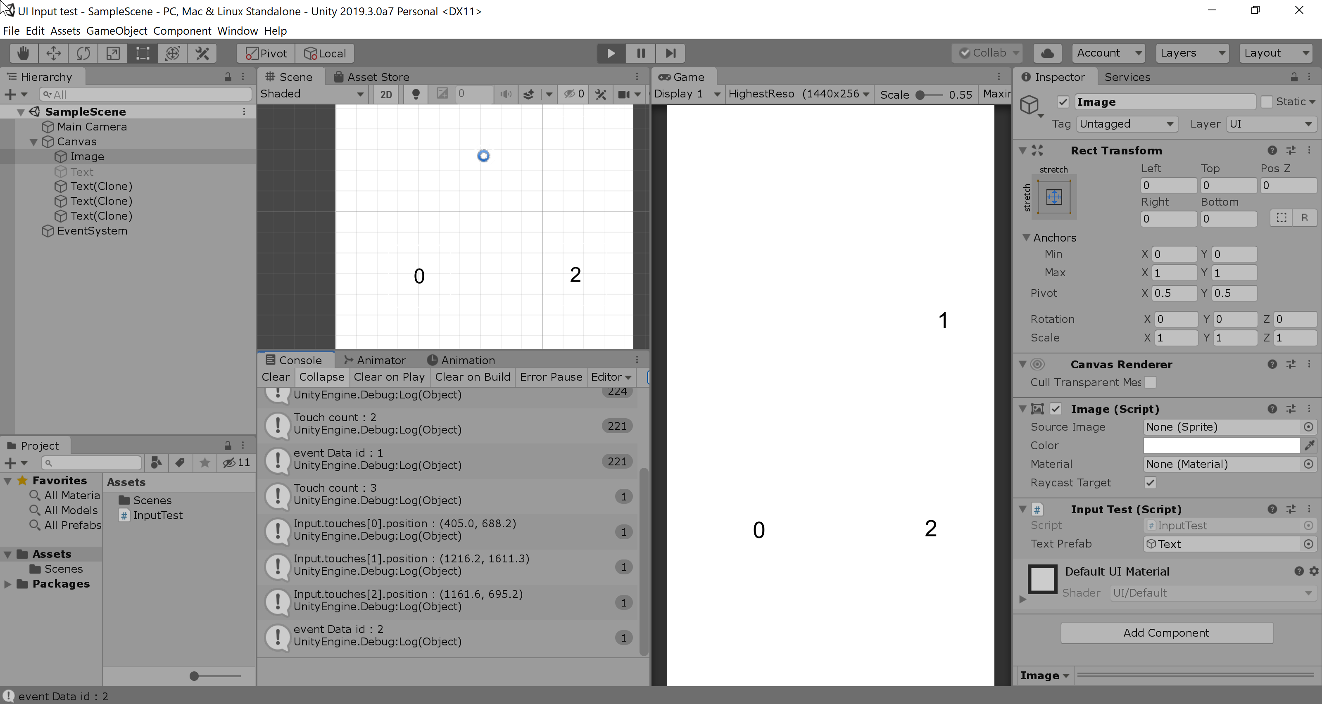Select the Move tool
This screenshot has width=1322, height=704.
[53, 53]
